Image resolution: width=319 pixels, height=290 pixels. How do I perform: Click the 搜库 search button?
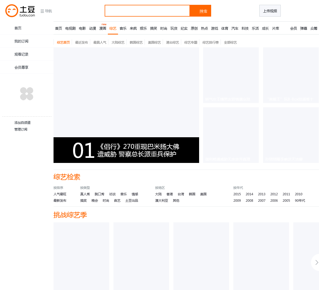tap(200, 11)
